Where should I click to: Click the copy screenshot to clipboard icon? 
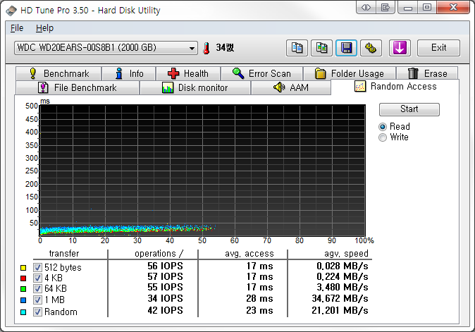321,48
